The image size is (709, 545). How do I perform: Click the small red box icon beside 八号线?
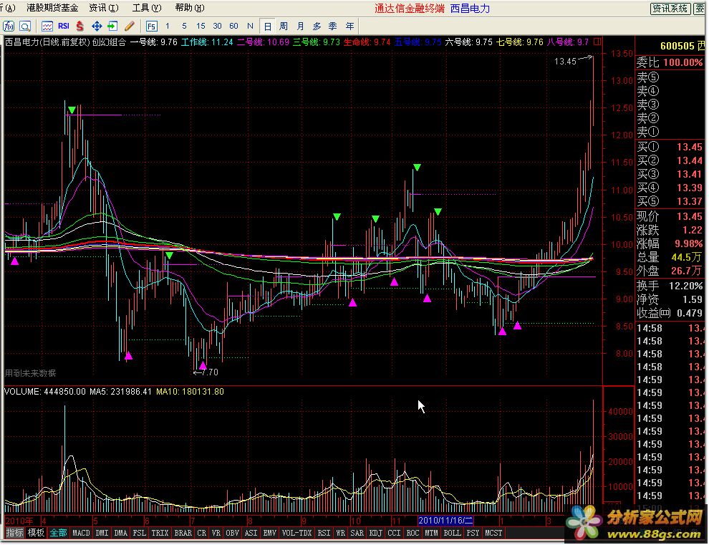tap(597, 42)
